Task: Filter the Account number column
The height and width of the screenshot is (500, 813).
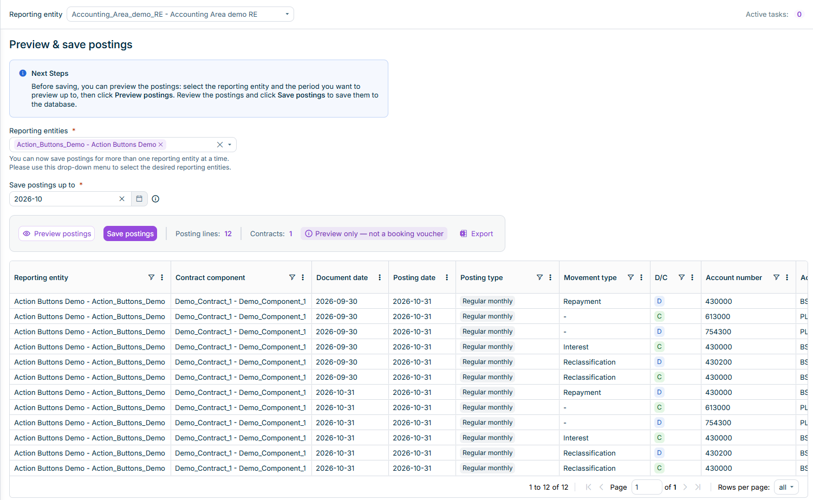Action: coord(776,277)
